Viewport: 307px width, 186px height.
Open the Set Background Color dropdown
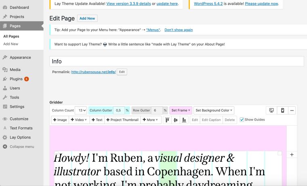click(214, 110)
